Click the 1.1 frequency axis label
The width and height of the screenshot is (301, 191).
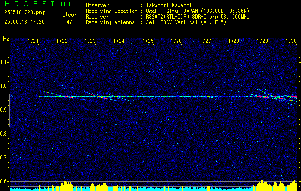[4, 62]
